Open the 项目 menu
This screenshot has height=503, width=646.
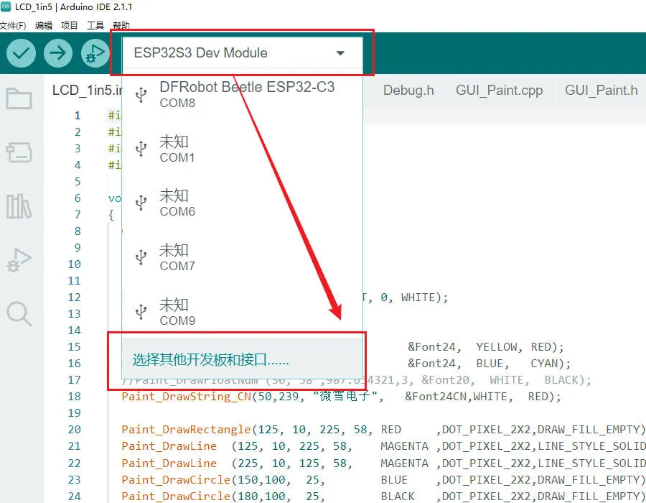(x=69, y=26)
